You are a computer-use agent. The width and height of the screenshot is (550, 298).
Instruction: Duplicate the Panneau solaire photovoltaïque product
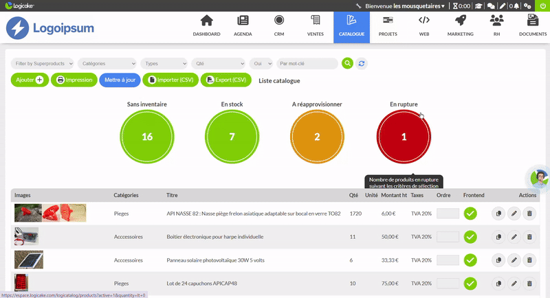pyautogui.click(x=499, y=260)
